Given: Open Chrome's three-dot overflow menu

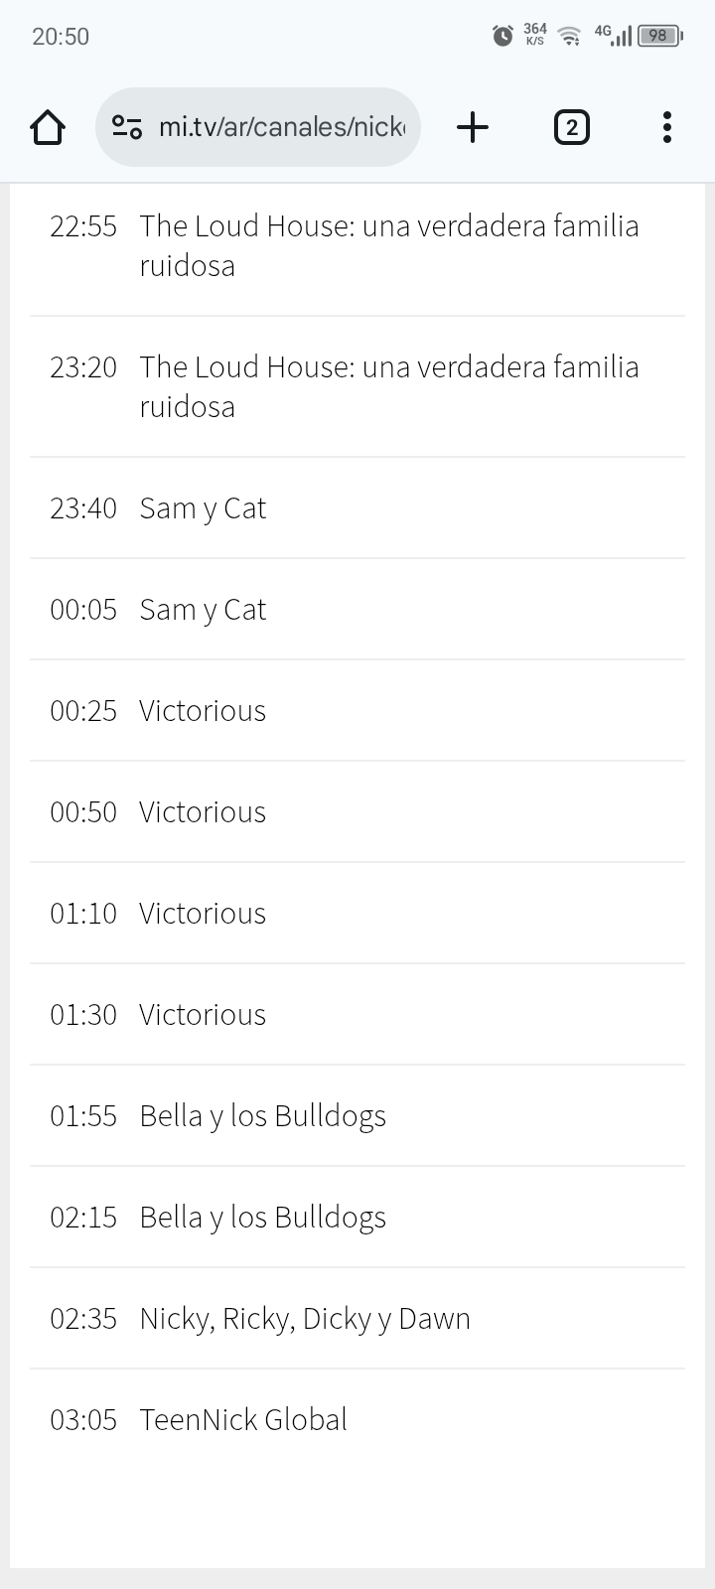Looking at the screenshot, I should [666, 127].
